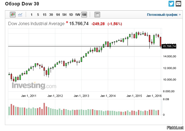Choose the 1 minute interval
Screen dimensions: 185x131
(x=31, y=15)
